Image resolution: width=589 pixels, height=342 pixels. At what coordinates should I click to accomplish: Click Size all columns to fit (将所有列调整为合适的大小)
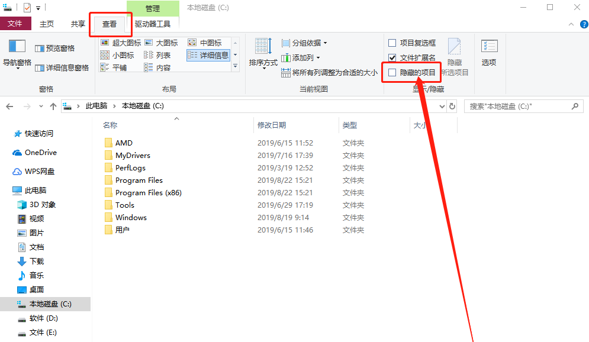329,72
